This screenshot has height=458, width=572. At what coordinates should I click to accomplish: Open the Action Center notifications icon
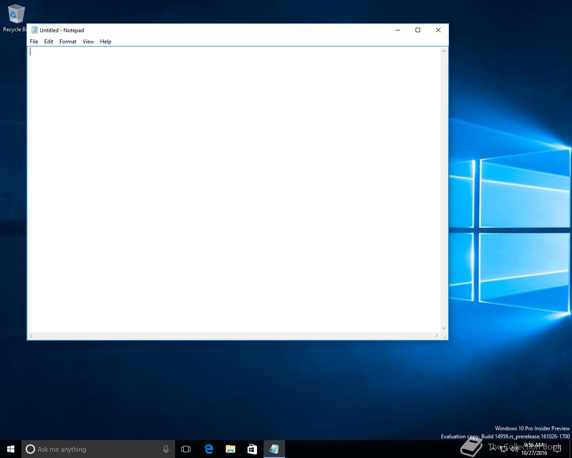(557, 449)
